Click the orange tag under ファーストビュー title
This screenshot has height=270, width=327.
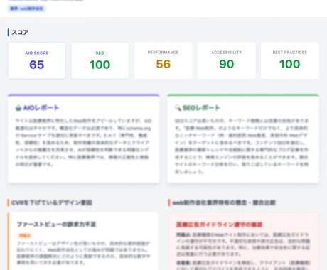(25, 236)
